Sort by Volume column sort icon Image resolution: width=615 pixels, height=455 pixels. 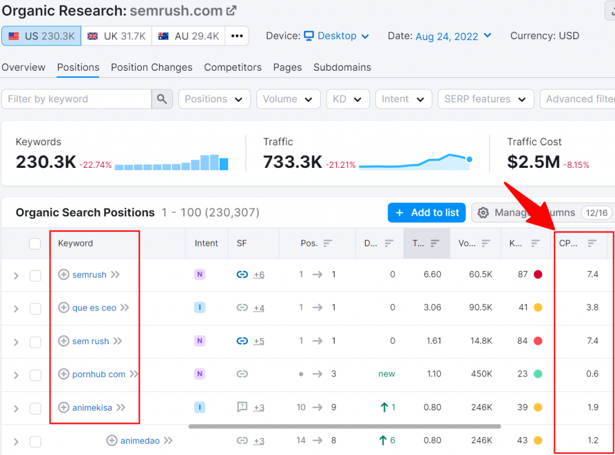485,243
